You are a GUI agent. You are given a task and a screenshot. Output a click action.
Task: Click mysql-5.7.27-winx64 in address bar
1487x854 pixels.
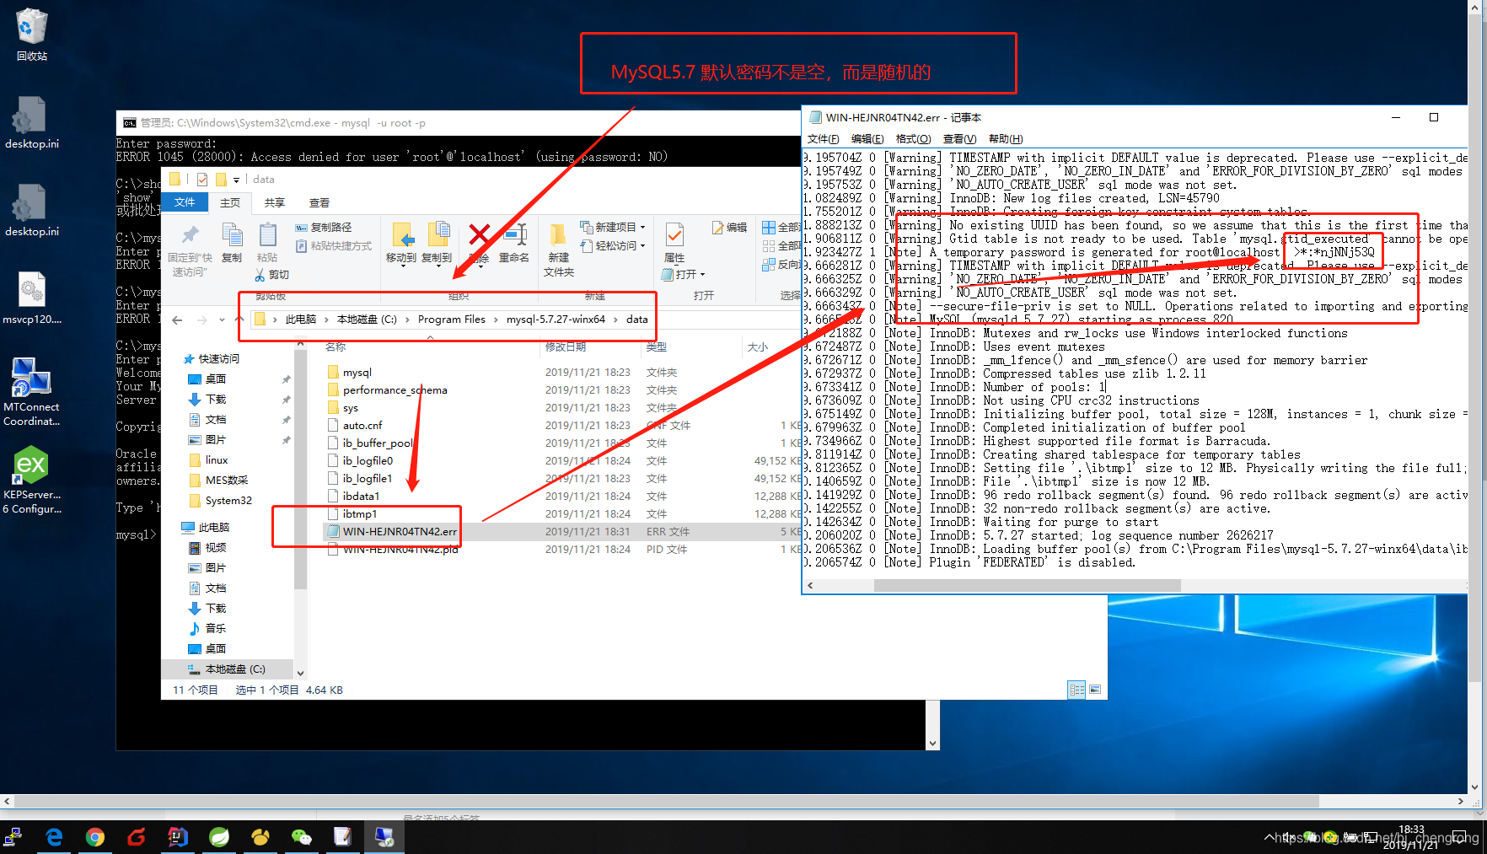click(x=556, y=320)
